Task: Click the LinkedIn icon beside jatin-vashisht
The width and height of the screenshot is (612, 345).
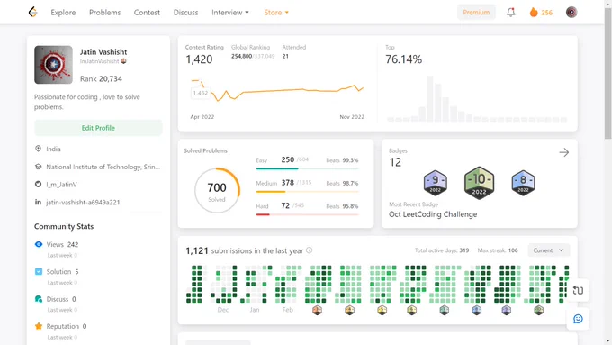Action: coord(38,202)
